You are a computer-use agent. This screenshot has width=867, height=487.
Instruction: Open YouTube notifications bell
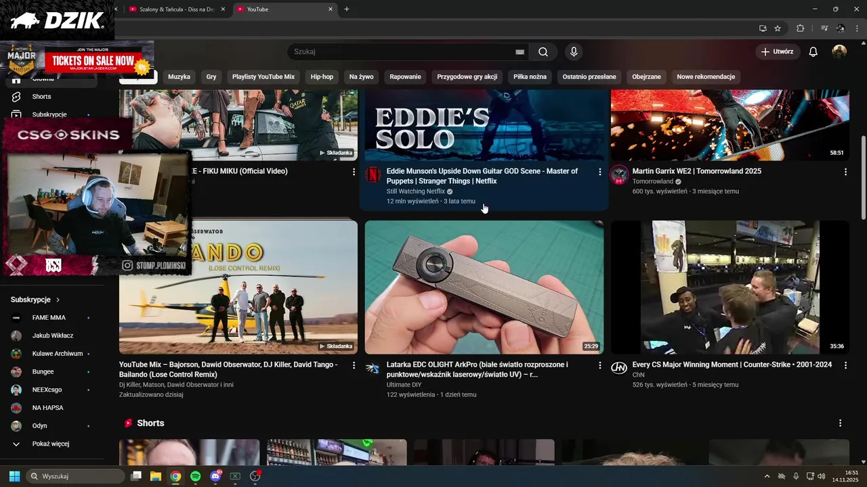(x=813, y=52)
